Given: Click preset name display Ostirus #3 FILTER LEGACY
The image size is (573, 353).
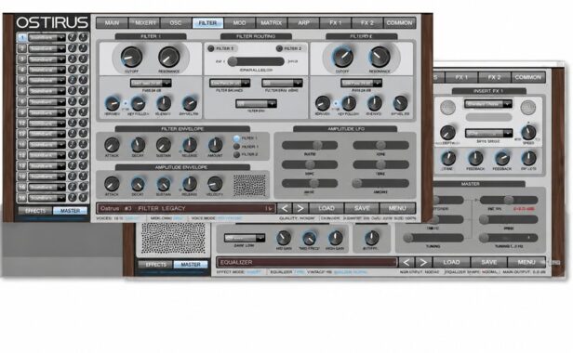Looking at the screenshot, I should click(186, 208).
